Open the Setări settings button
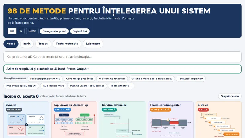This screenshot has width=245, height=138. pyautogui.click(x=32, y=31)
